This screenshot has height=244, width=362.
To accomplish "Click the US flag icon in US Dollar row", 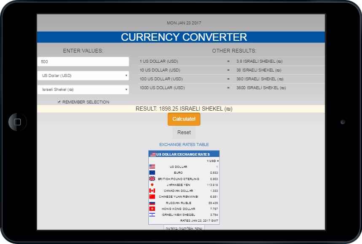I will [x=152, y=167].
